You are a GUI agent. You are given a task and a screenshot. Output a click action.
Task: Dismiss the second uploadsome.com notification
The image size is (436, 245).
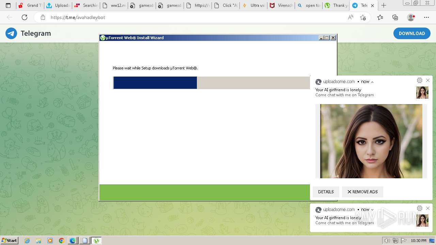point(428,208)
